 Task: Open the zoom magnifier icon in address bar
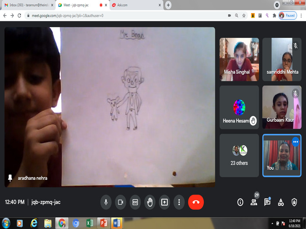tap(236, 16)
